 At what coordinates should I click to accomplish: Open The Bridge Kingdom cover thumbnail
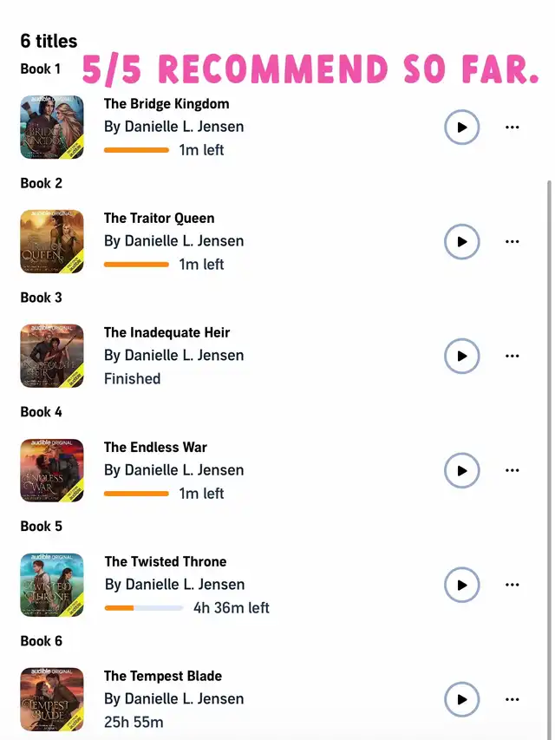[52, 127]
